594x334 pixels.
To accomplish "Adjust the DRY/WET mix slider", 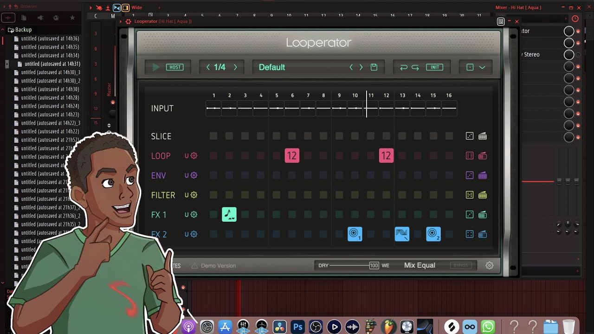I will [354, 265].
